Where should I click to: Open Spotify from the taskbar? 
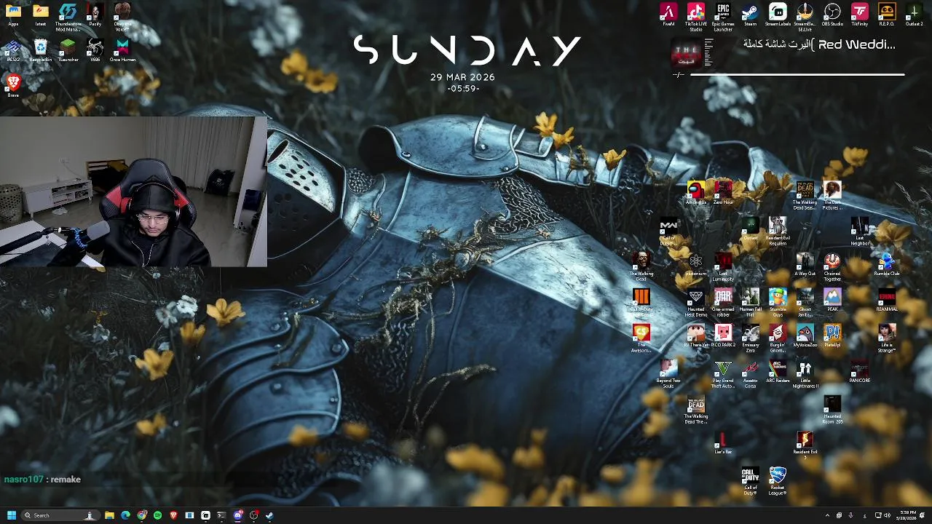157,515
